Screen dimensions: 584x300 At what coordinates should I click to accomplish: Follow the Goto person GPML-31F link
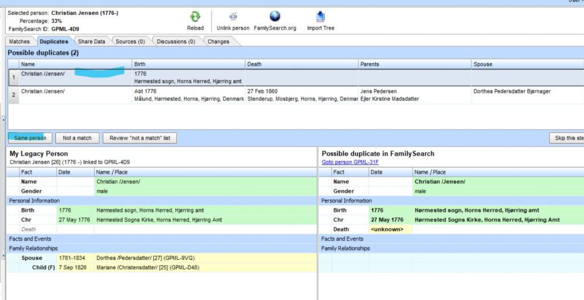pyautogui.click(x=350, y=162)
